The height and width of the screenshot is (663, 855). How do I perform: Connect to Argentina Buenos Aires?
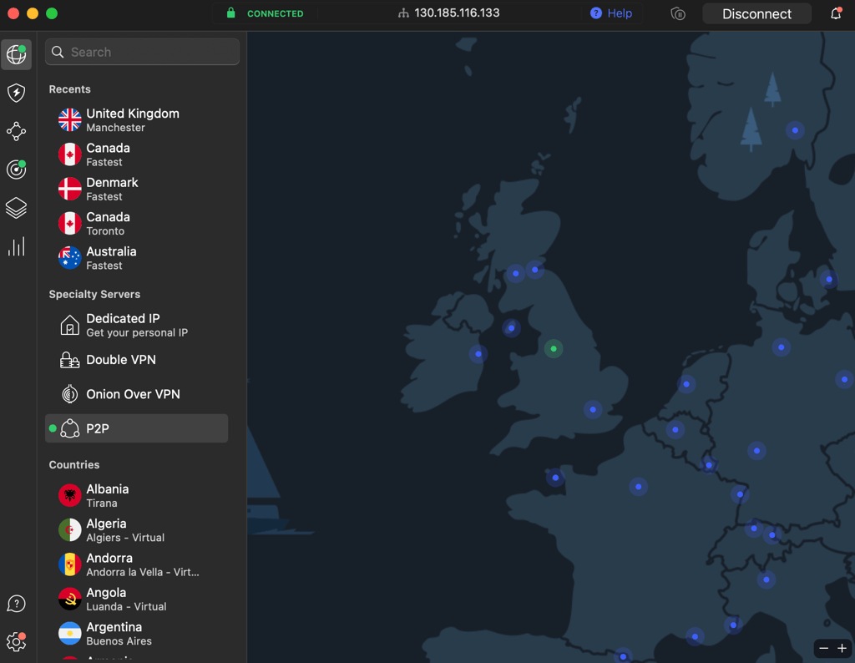coord(136,634)
